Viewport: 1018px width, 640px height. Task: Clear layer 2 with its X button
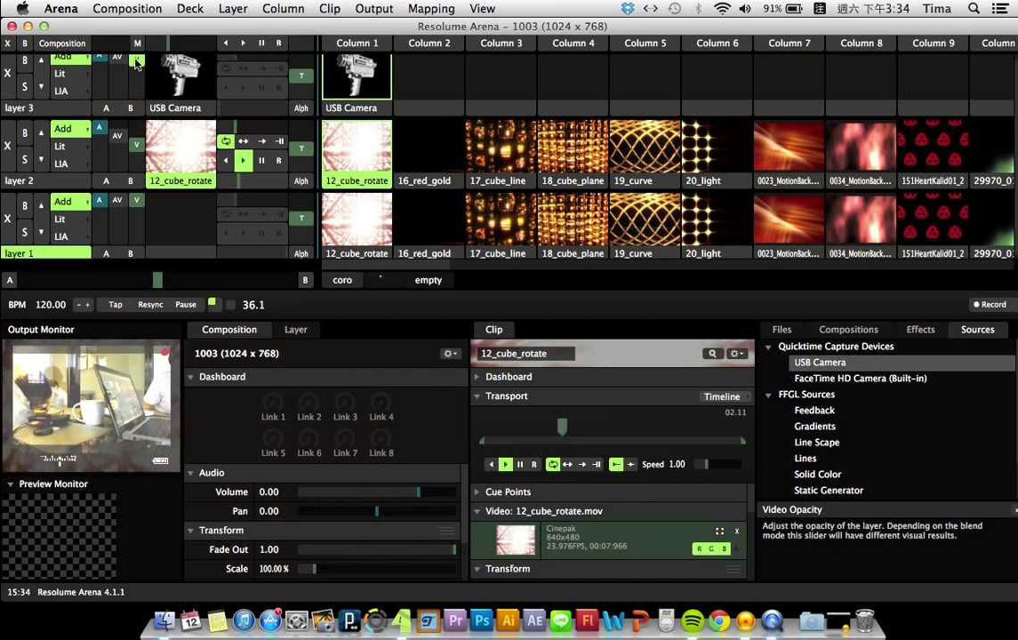pyautogui.click(x=8, y=146)
